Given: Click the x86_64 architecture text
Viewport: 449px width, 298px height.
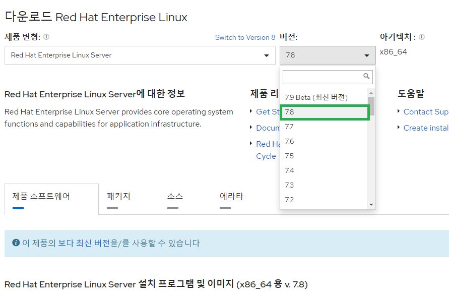Looking at the screenshot, I should [x=393, y=52].
